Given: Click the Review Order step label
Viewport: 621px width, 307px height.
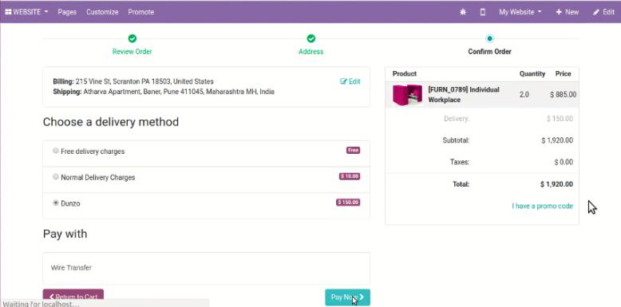Looking at the screenshot, I should coord(133,51).
